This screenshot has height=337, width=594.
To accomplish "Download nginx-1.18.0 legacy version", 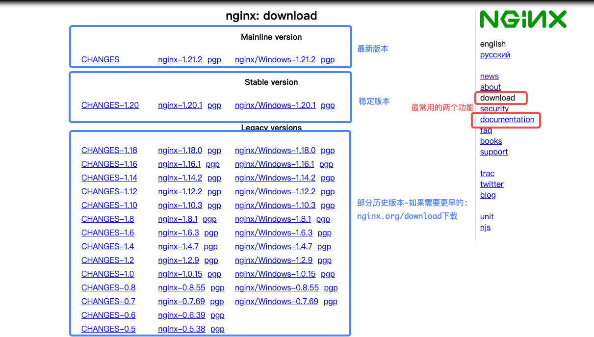I will coord(180,151).
